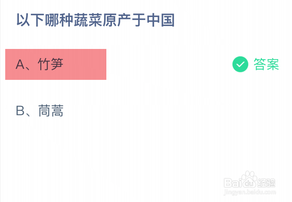The image size is (292, 202).
Task: Click the word 茼蒿 in option B
Action: coord(50,111)
